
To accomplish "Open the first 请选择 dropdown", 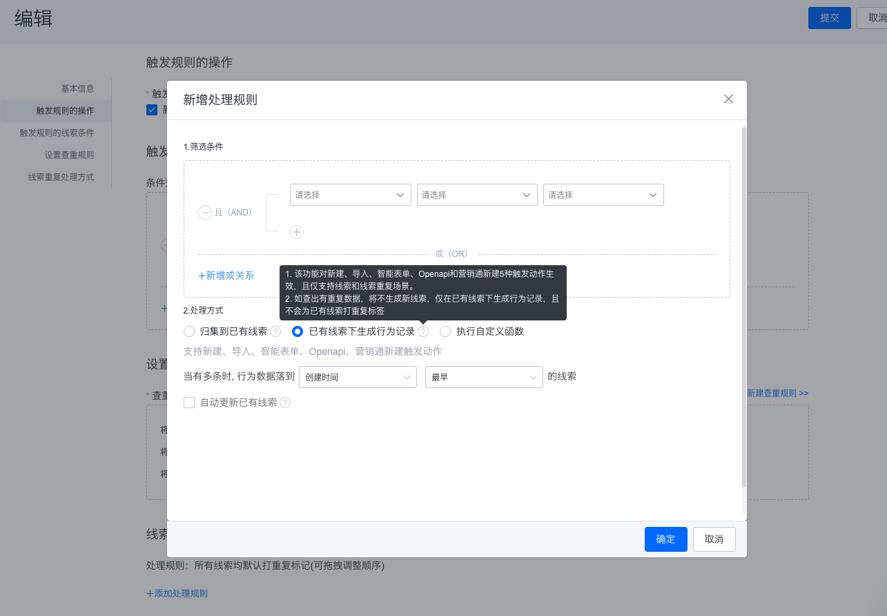I will [350, 195].
